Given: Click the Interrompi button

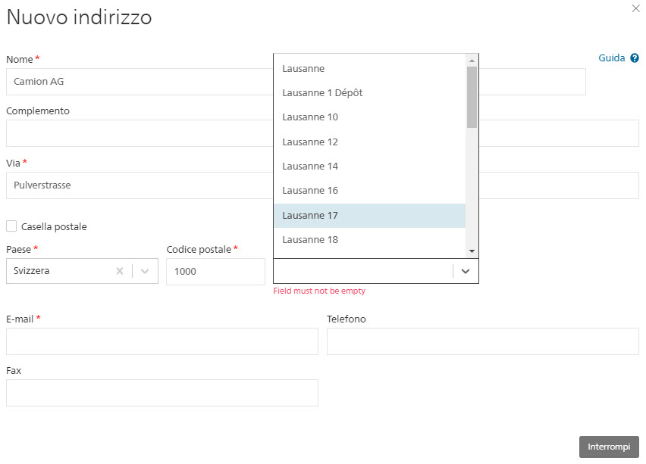Looking at the screenshot, I should 609,447.
